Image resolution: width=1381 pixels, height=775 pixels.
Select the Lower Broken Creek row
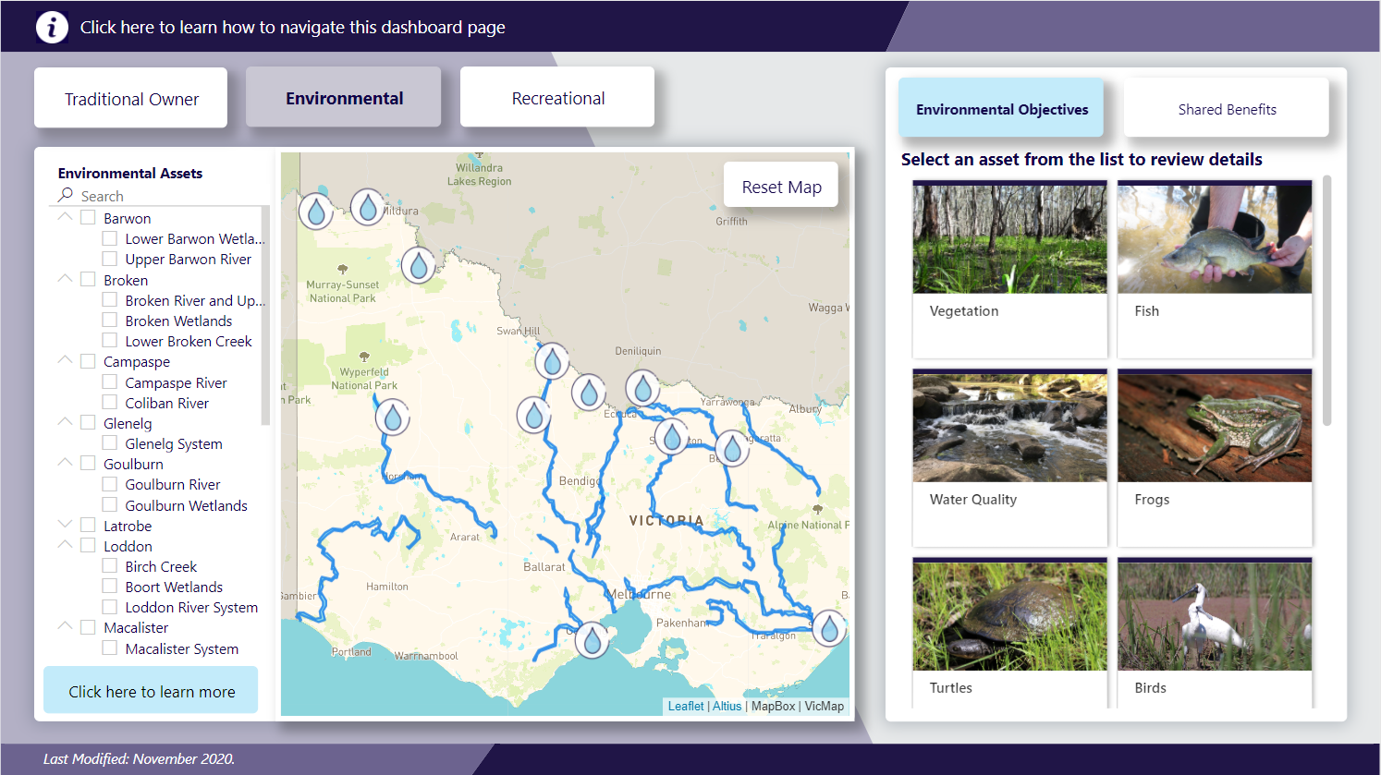click(188, 341)
